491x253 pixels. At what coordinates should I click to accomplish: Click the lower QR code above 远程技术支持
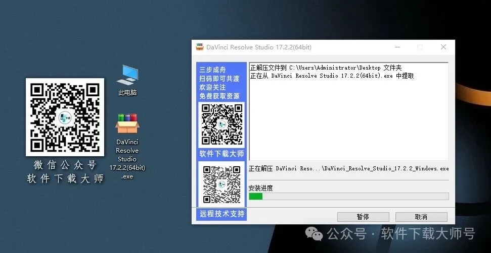pyautogui.click(x=221, y=184)
